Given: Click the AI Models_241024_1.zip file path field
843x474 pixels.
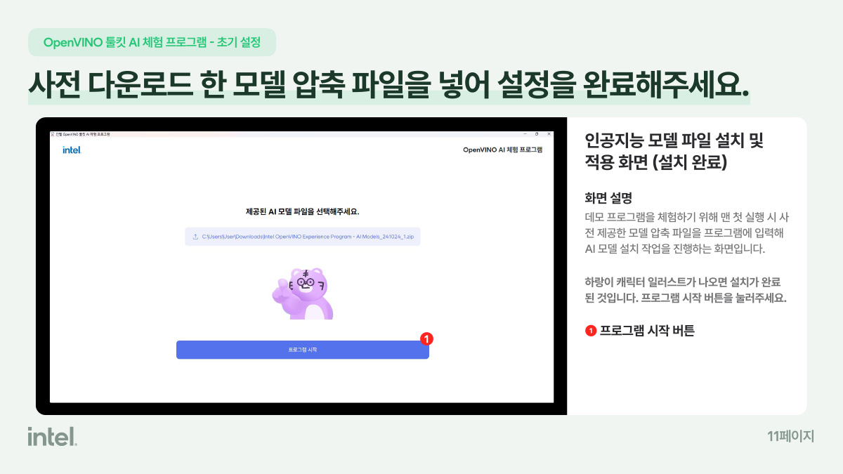Looking at the screenshot, I should click(302, 237).
